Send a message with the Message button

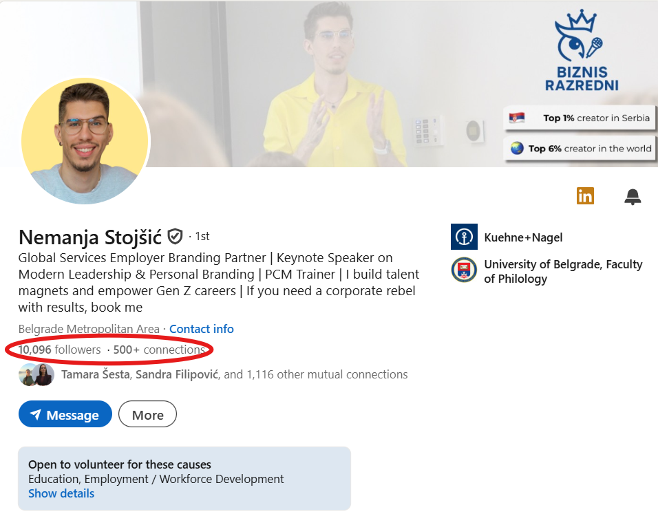point(65,414)
